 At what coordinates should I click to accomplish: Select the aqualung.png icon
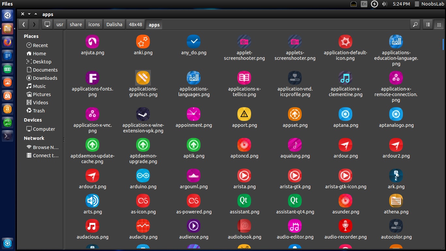pos(295,145)
